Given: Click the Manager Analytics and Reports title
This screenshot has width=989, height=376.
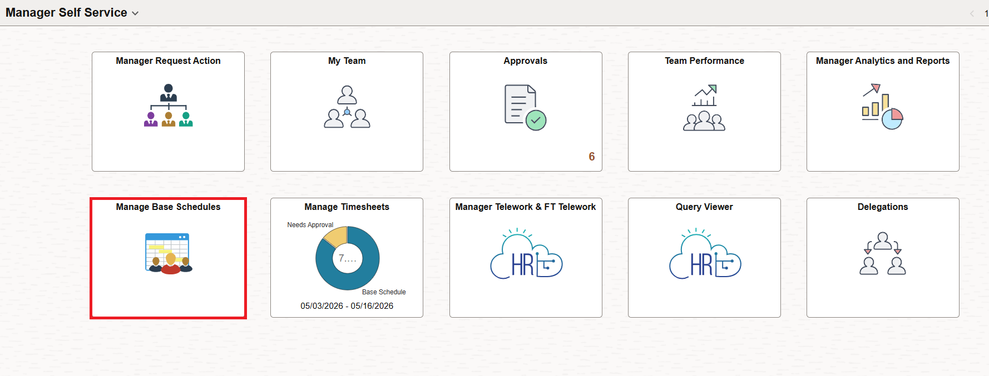Looking at the screenshot, I should (x=883, y=61).
